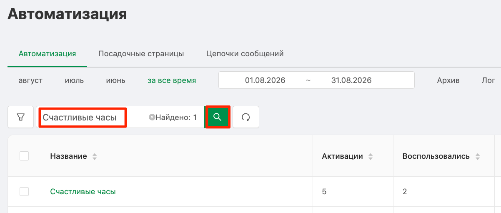Screen dimensions: 501x213
Task: Open the Цепочки сообщений tab
Action: (245, 54)
